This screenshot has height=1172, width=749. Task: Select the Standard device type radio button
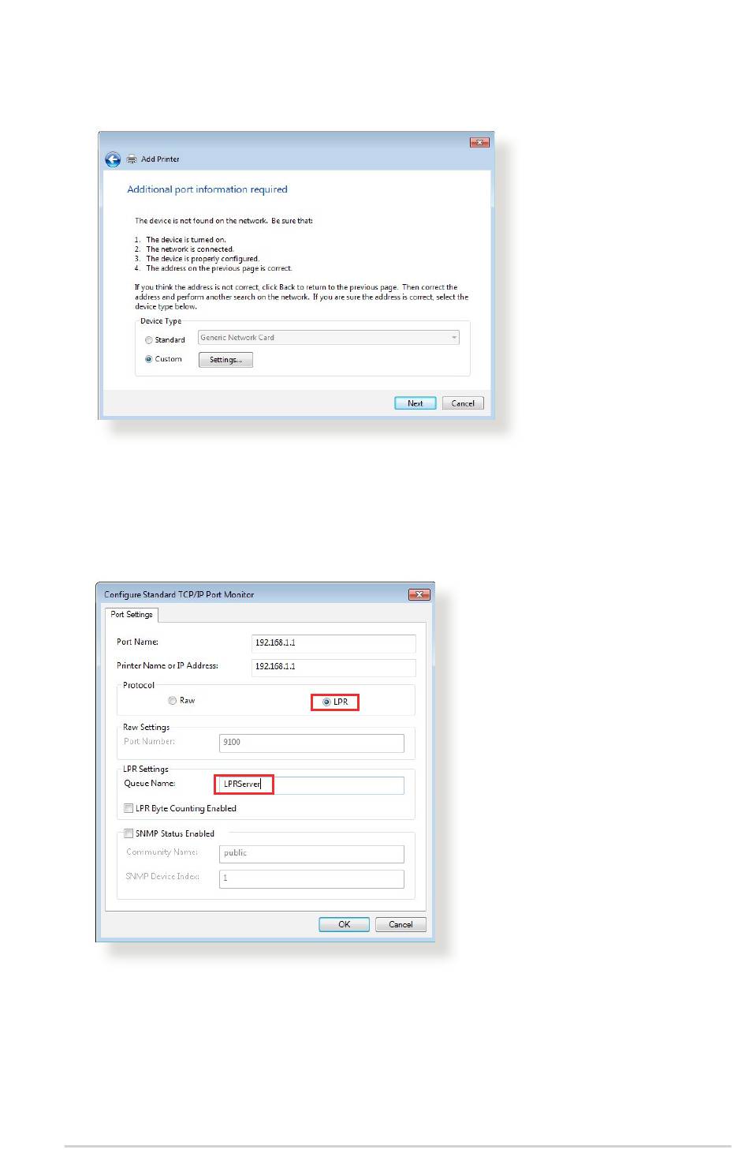coord(148,340)
